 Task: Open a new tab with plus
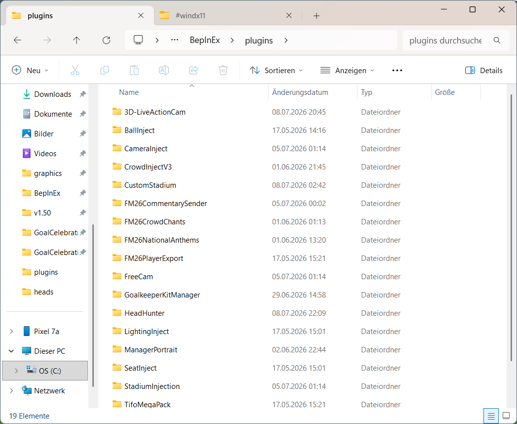(x=316, y=16)
